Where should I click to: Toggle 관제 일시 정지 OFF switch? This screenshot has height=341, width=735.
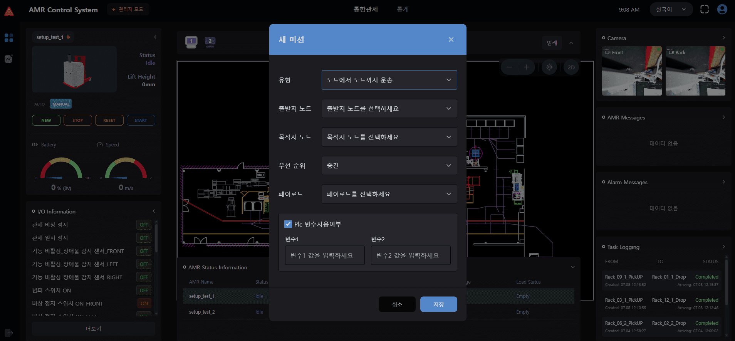coord(144,238)
